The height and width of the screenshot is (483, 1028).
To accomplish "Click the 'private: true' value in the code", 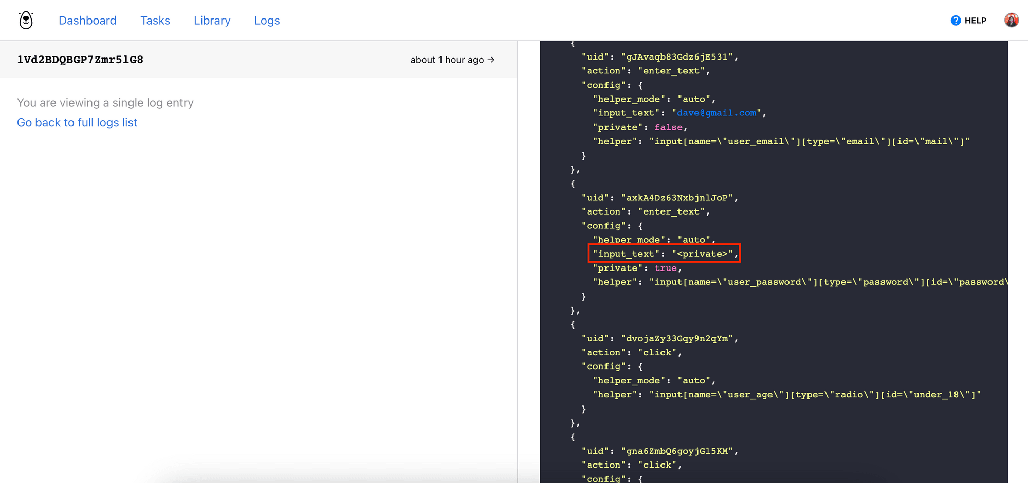I will tap(666, 267).
